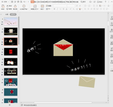Open the Properties sidebar panel icon
The image size is (113, 107).
click(112, 49)
